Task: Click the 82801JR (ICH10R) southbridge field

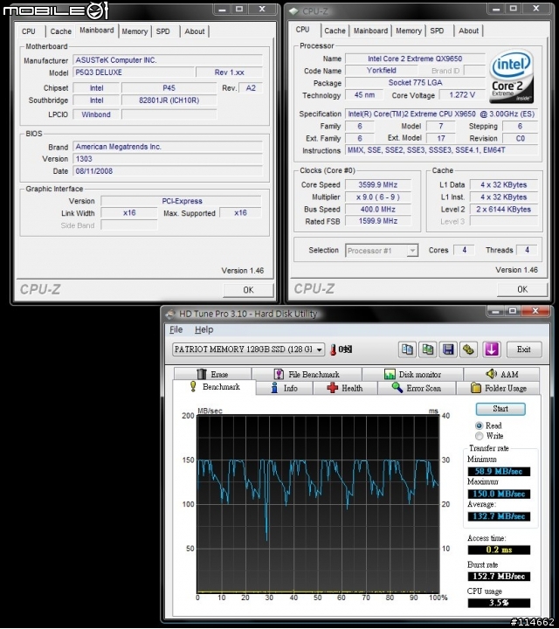Action: pyautogui.click(x=169, y=100)
